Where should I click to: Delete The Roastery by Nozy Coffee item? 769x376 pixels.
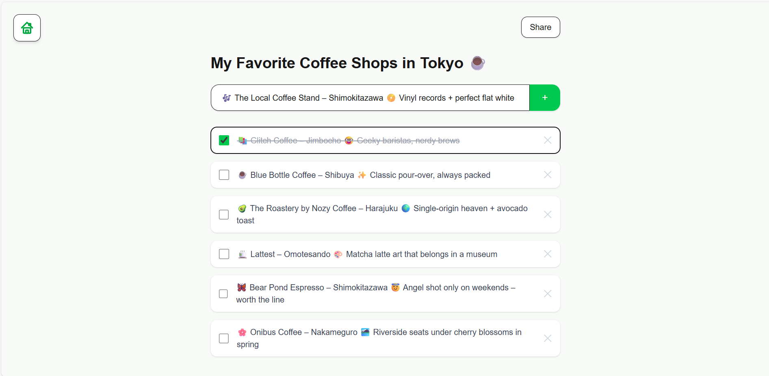[x=548, y=214]
